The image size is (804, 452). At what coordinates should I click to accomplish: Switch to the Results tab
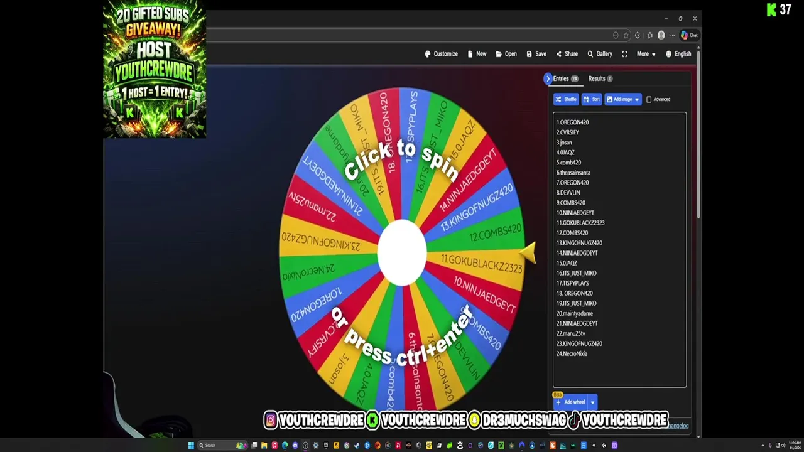click(600, 78)
